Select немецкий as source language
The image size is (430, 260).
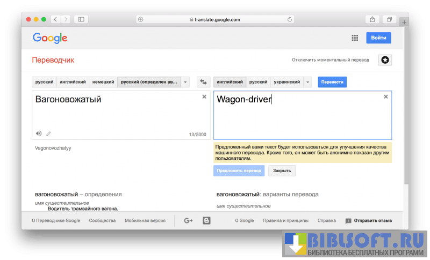(103, 82)
